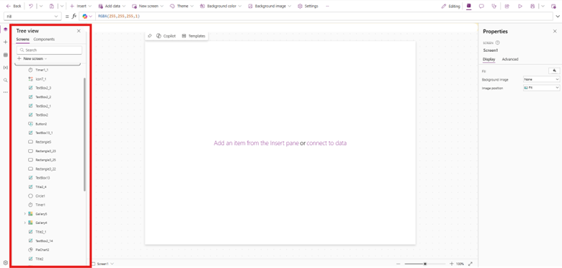The width and height of the screenshot is (562, 268).
Task: Click the Editing mode button
Action: coord(450,6)
